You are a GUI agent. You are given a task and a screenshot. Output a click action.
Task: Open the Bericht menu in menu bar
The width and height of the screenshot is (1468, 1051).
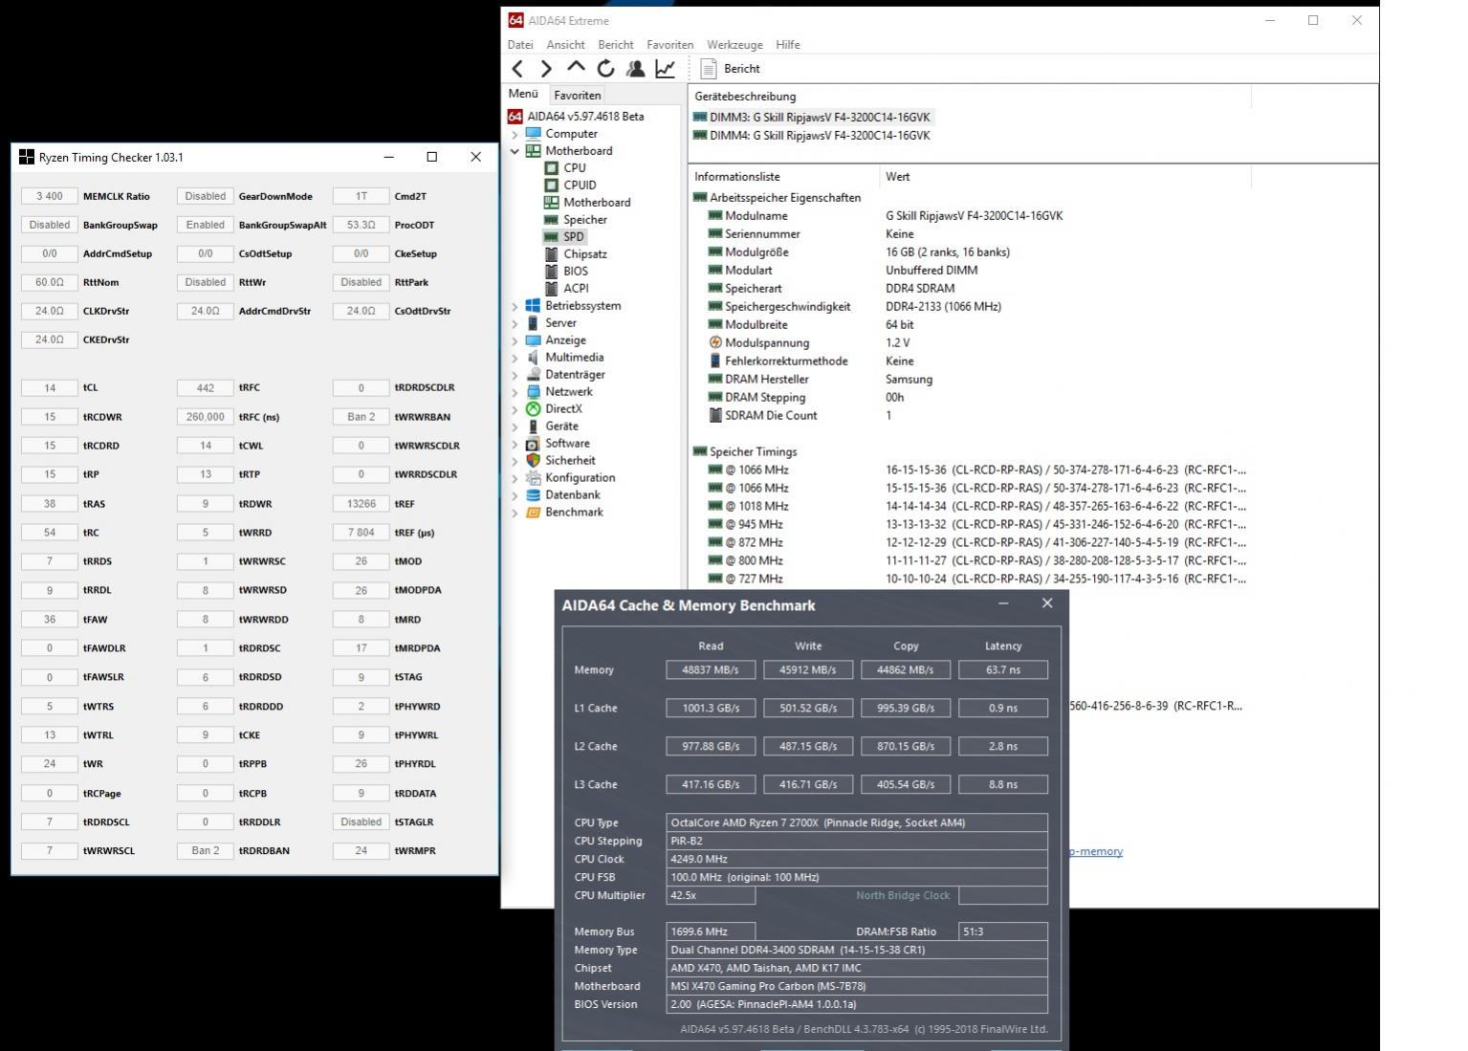click(x=616, y=45)
